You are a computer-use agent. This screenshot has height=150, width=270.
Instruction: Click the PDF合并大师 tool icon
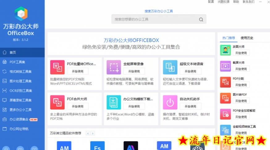click(x=57, y=102)
